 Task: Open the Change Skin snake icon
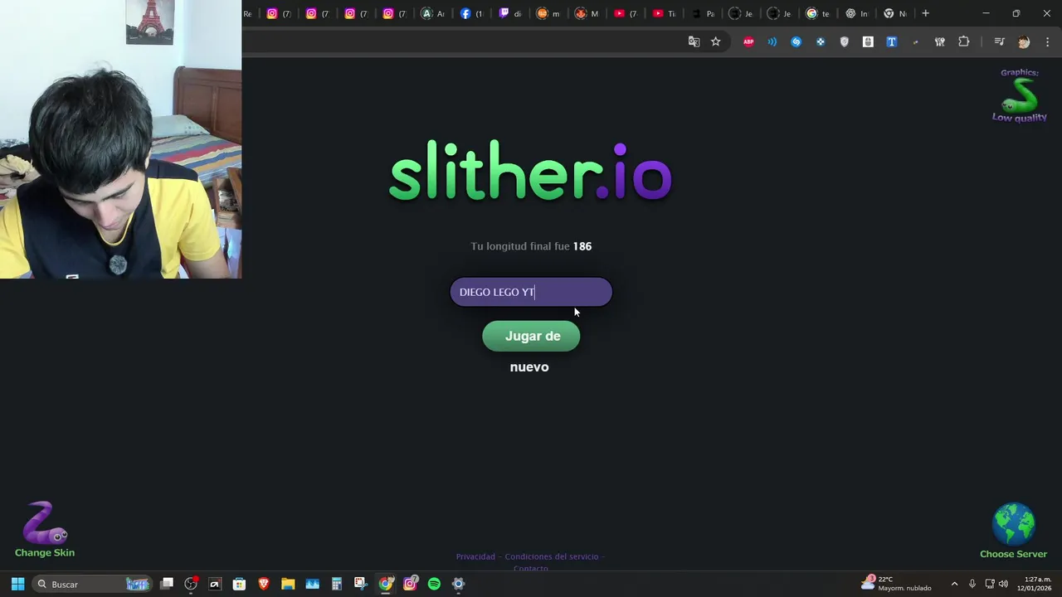45,529
